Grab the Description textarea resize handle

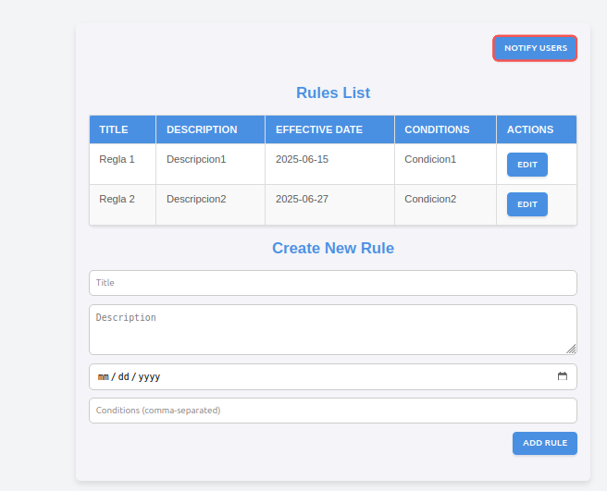coord(571,349)
